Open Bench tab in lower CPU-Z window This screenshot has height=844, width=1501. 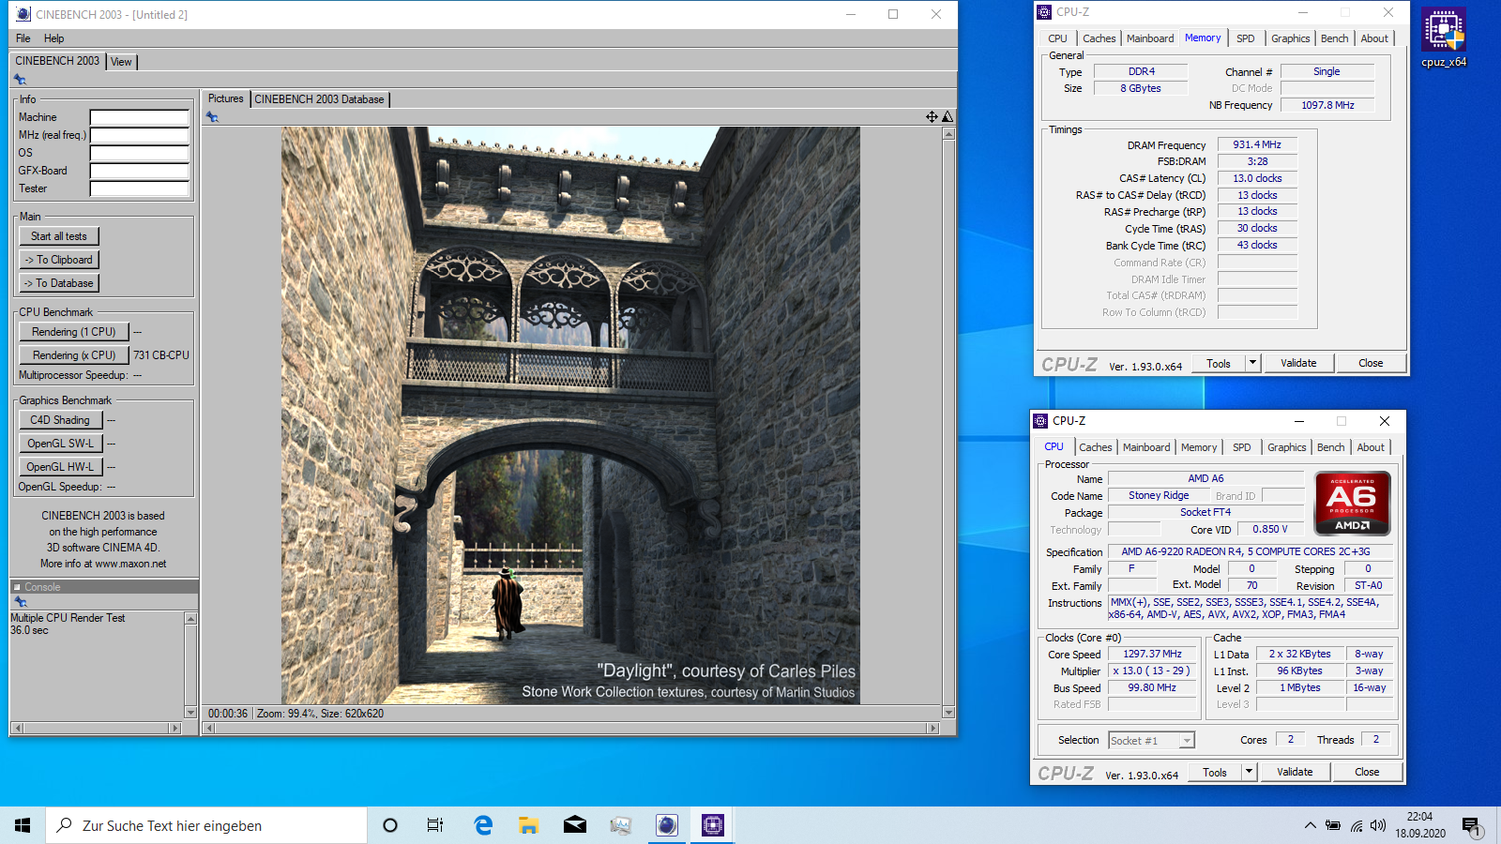[1330, 447]
